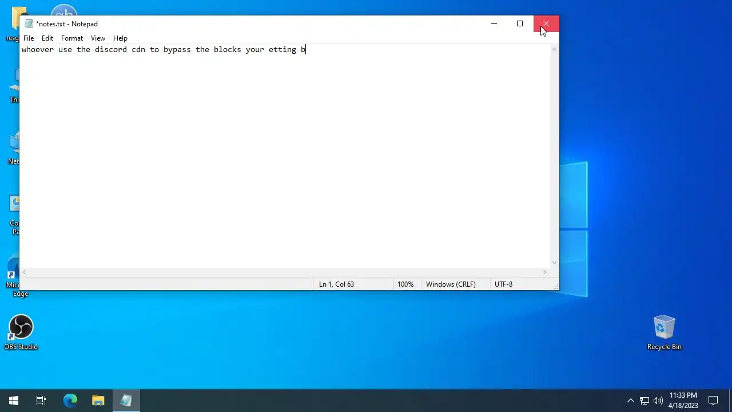Select the Notepad taskbar button
Viewport: 732px width, 412px height.
pos(126,401)
